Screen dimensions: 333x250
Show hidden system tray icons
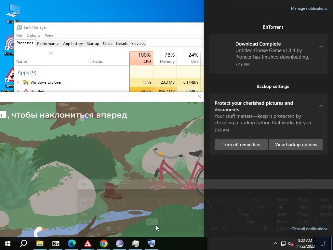(x=275, y=243)
